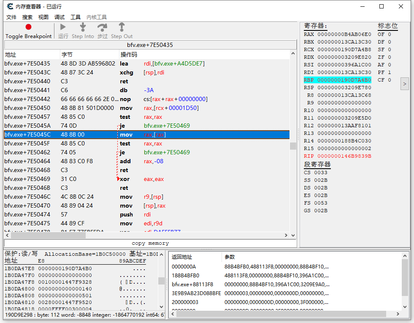The image size is (414, 323).
Task: Select the FS segment register
Action: [316, 203]
